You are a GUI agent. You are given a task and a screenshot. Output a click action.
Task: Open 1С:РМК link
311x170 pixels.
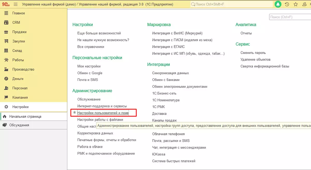tap(159, 107)
